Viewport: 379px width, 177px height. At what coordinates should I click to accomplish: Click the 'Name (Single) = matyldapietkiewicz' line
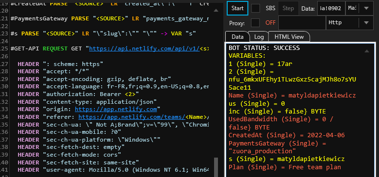(292, 96)
